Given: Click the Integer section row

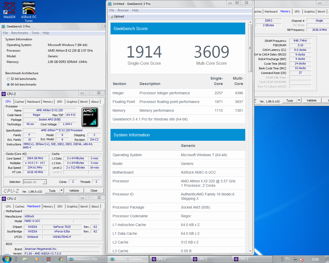Looking at the screenshot, I should point(178,93).
